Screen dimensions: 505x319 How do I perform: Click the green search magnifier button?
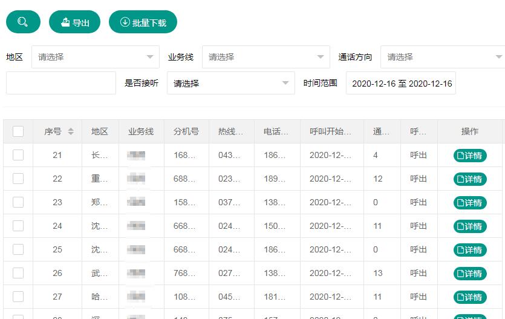[23, 22]
